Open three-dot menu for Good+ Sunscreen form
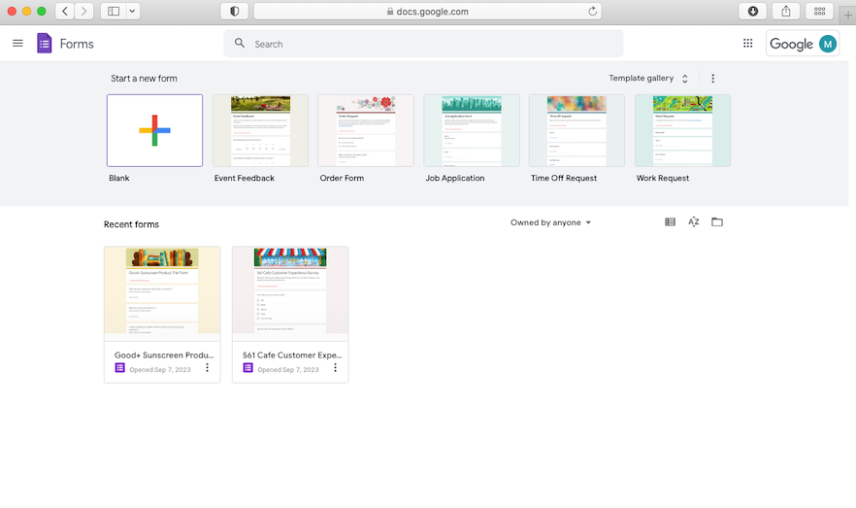 [208, 368]
